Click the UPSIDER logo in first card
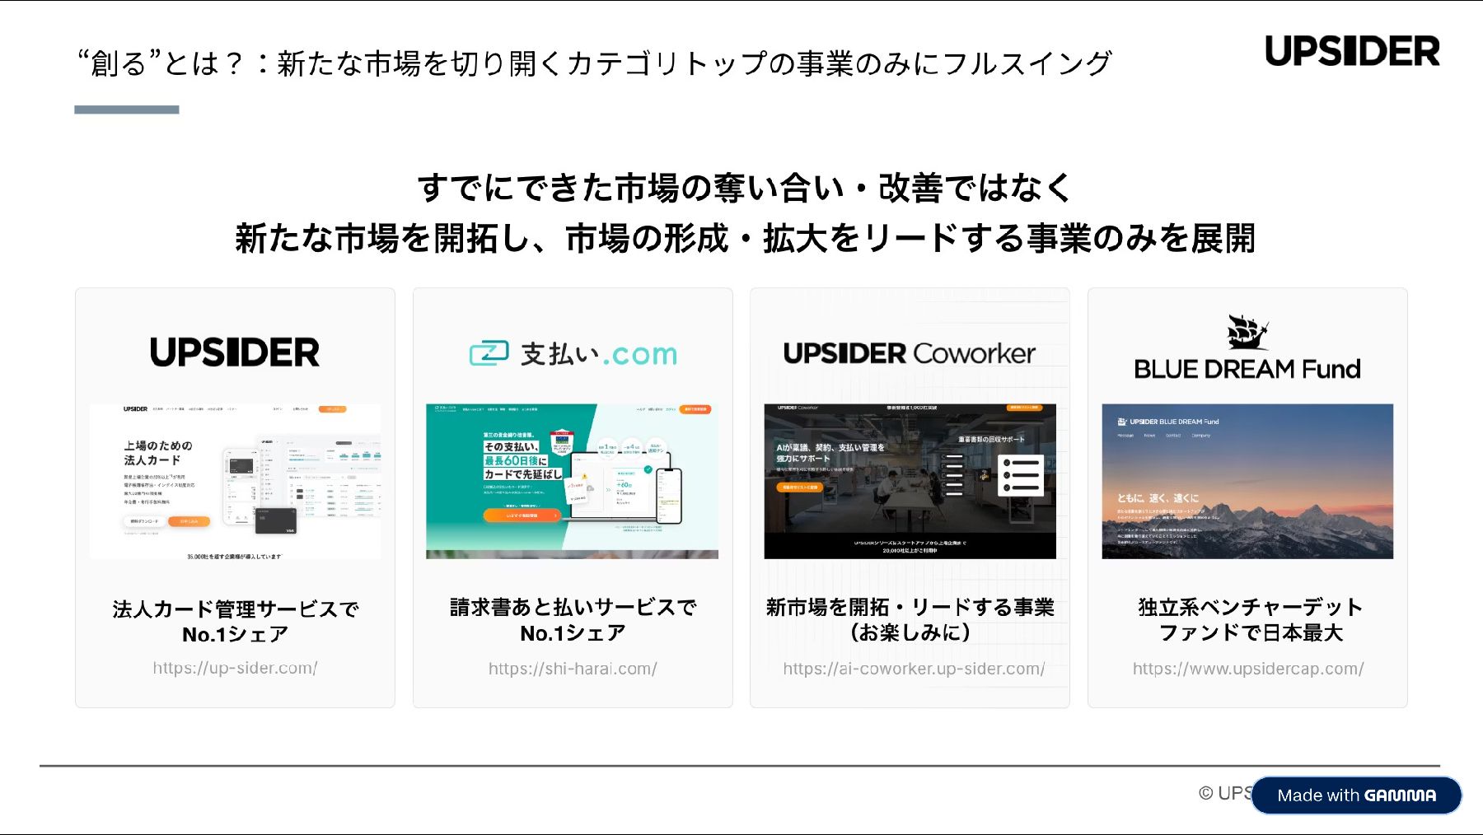The height and width of the screenshot is (835, 1483). (235, 352)
